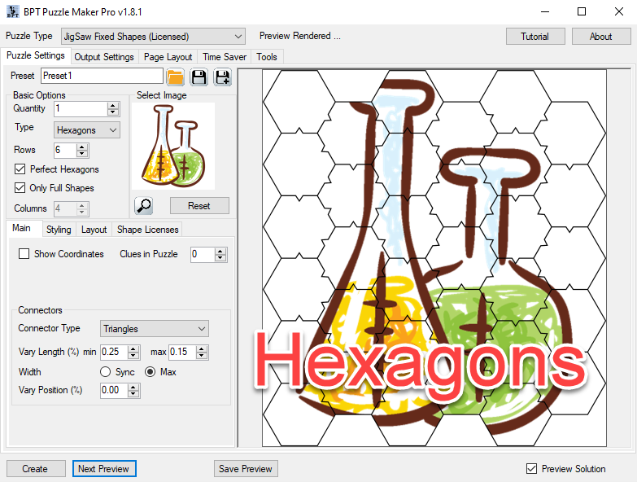Click the magnifier icon under Select Image
Viewport: 637px width, 482px height.
click(x=144, y=206)
